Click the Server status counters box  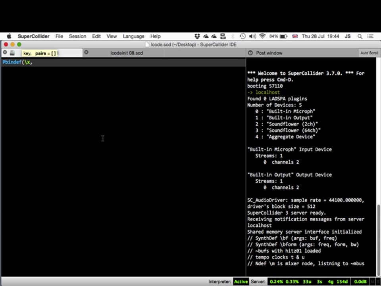point(309,282)
